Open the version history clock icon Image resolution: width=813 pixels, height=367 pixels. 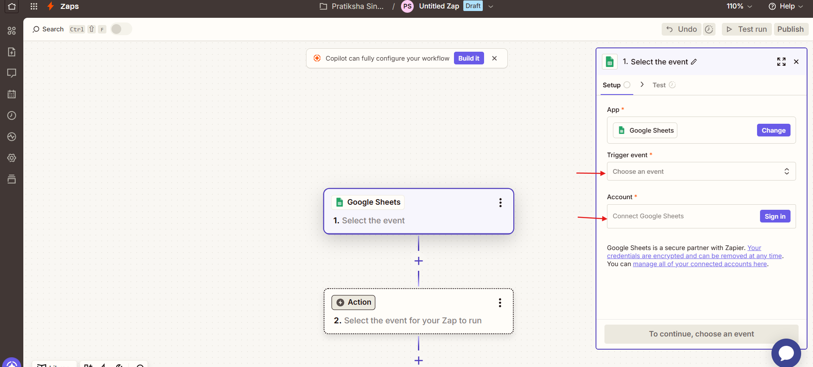coord(709,29)
